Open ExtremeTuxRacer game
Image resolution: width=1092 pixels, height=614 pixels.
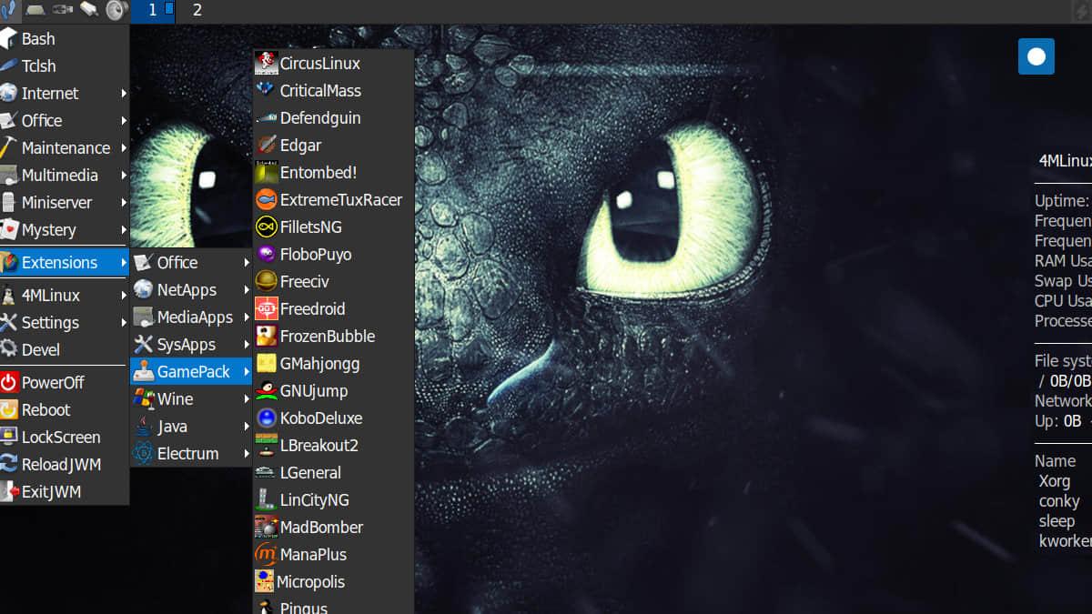339,200
